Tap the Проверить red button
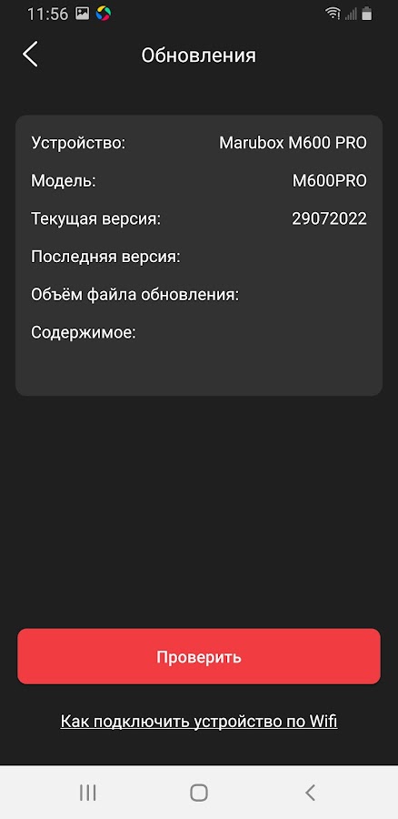The width and height of the screenshot is (398, 819). click(x=199, y=656)
